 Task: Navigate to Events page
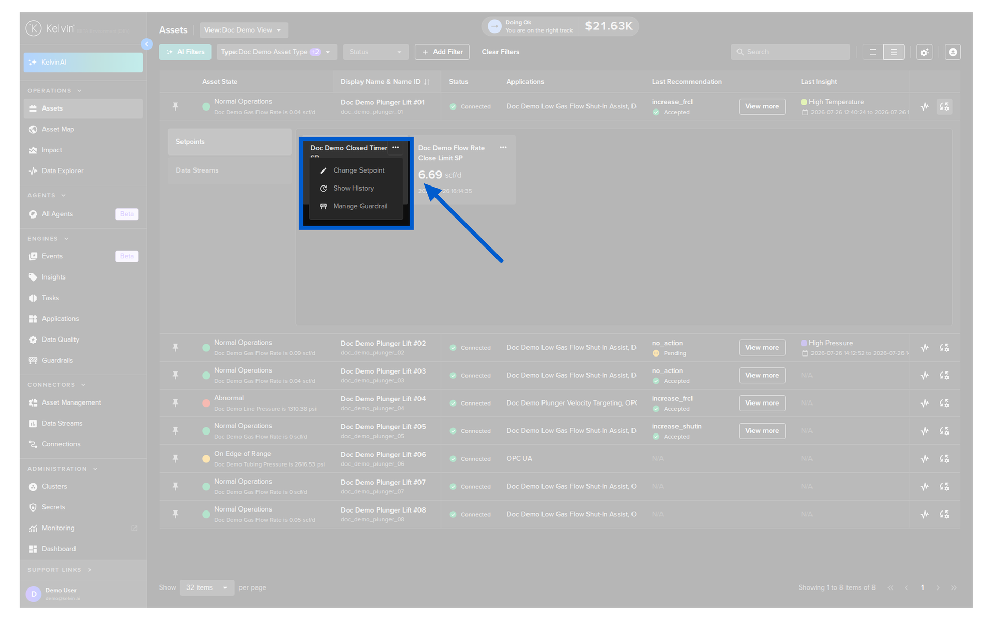[x=52, y=256]
